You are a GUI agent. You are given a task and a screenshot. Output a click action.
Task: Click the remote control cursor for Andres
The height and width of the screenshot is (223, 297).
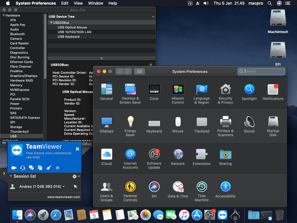coord(75,187)
